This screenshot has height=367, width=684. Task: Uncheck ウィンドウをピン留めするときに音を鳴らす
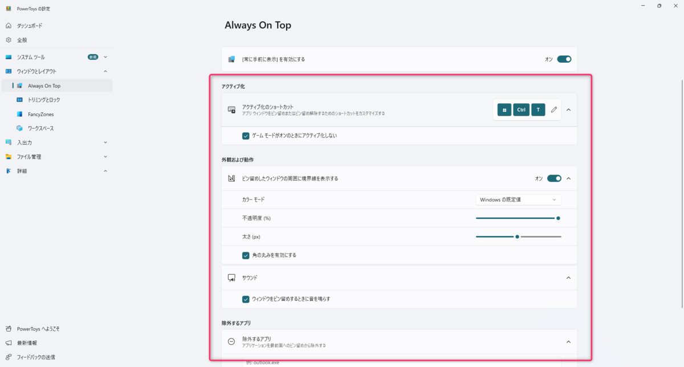point(246,299)
